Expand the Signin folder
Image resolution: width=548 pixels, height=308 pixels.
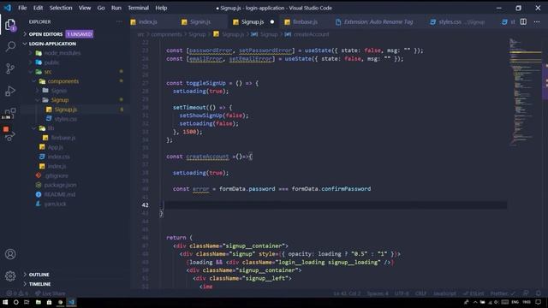click(59, 91)
